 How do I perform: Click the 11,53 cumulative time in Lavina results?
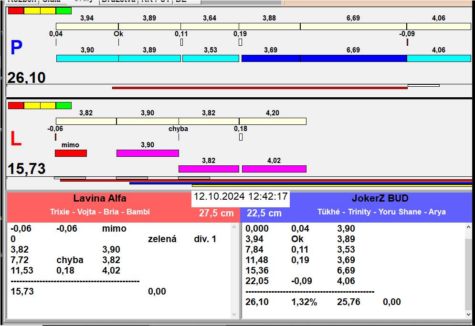(22, 270)
